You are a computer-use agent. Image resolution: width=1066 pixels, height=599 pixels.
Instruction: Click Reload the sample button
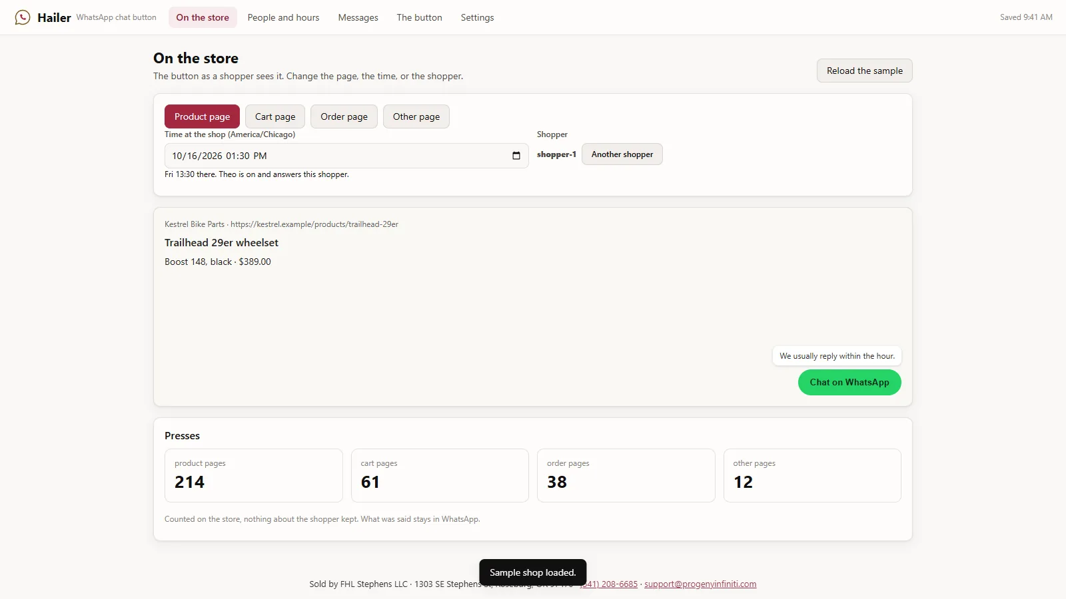pyautogui.click(x=865, y=71)
